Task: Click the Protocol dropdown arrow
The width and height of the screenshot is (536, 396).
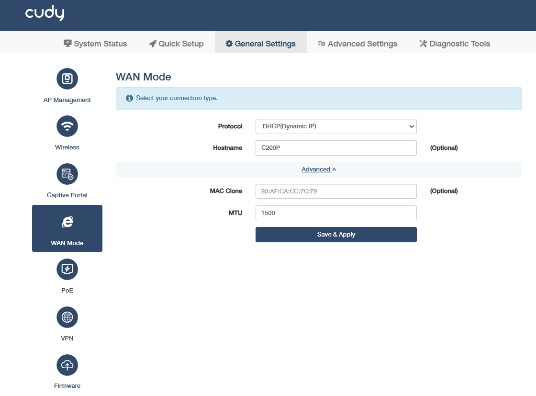Action: tap(412, 126)
